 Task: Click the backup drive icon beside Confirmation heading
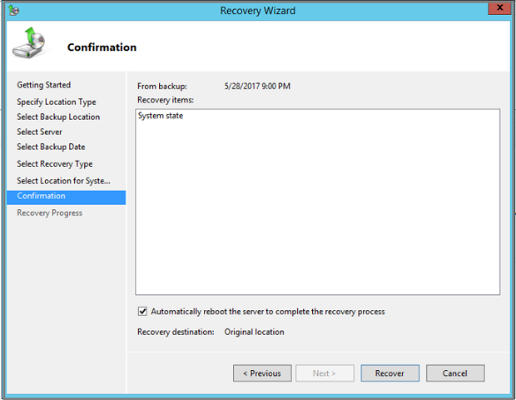[29, 43]
